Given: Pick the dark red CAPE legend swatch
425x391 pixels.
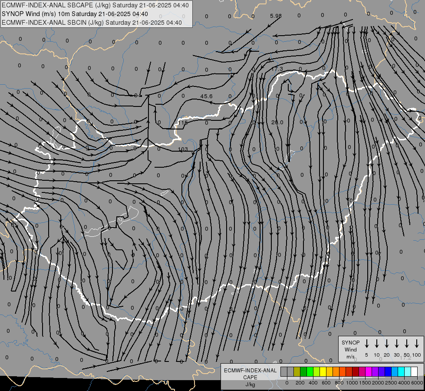Looking at the screenshot, I should pos(356,372).
